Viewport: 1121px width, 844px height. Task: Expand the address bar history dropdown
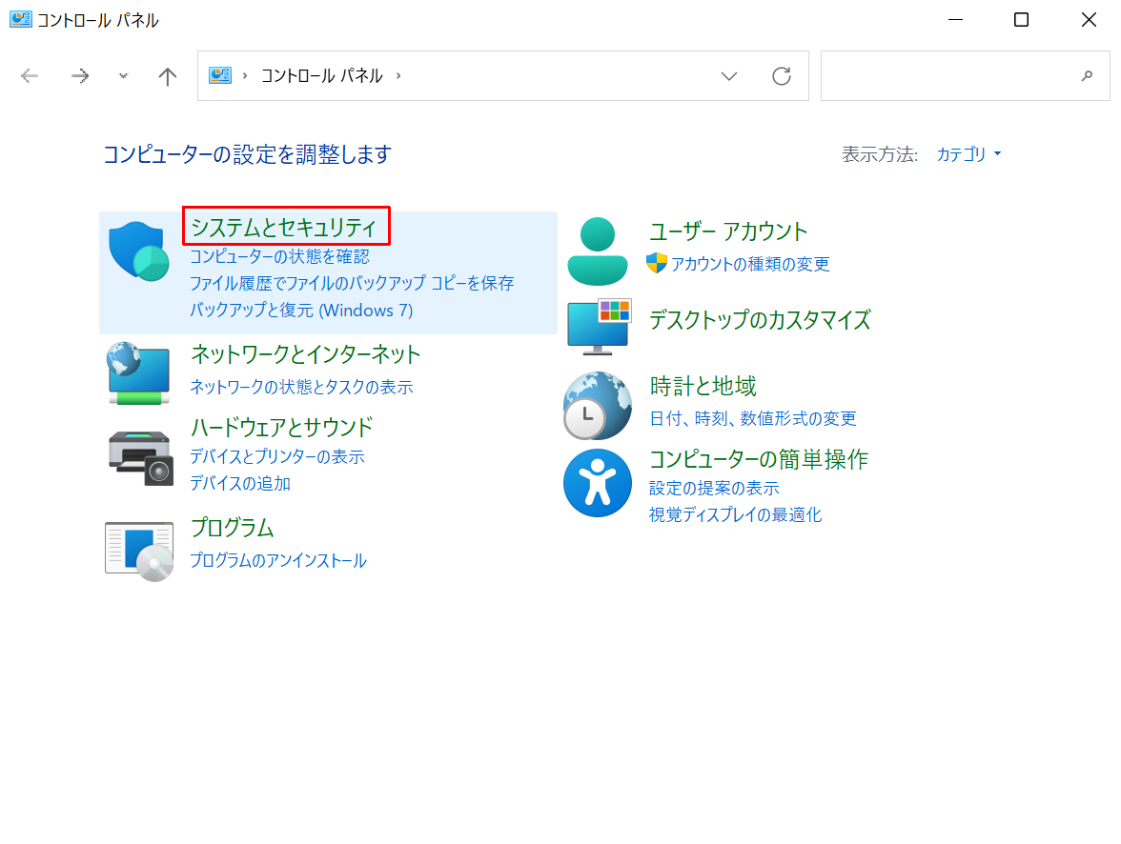click(x=729, y=75)
